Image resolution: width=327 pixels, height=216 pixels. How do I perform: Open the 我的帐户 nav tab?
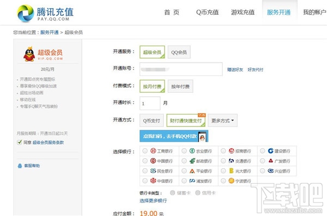tap(314, 12)
